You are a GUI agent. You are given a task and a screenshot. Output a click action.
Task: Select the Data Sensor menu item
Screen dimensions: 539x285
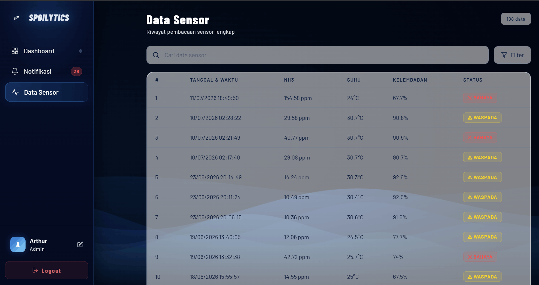point(47,92)
